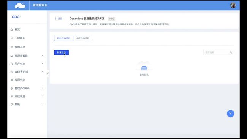Expand the WEB客户端 submenu chevron
The width and height of the screenshot is (247, 139).
coord(43,72)
